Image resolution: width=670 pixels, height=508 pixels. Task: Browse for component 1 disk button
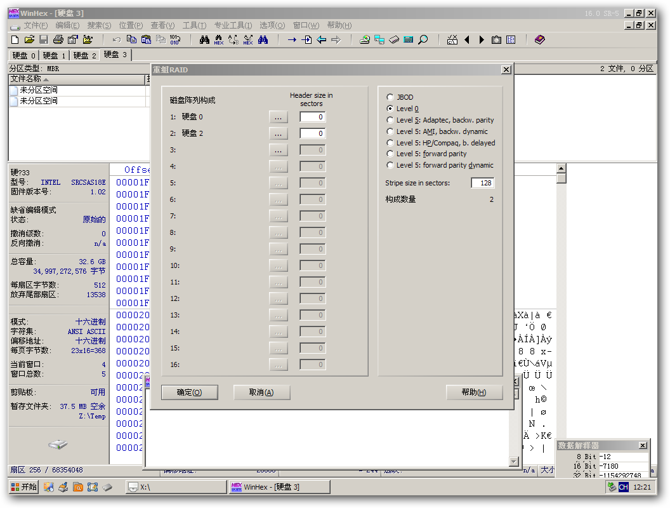tap(278, 117)
